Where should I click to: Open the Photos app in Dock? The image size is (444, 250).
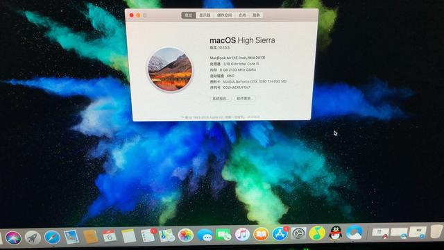186,235
